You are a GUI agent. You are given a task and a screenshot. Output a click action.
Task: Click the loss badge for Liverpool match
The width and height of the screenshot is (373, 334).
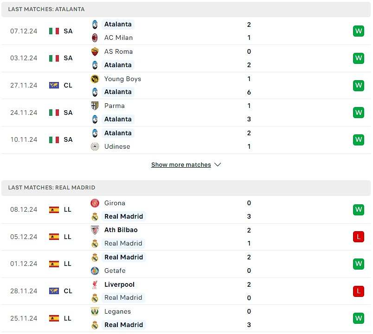coord(358,291)
